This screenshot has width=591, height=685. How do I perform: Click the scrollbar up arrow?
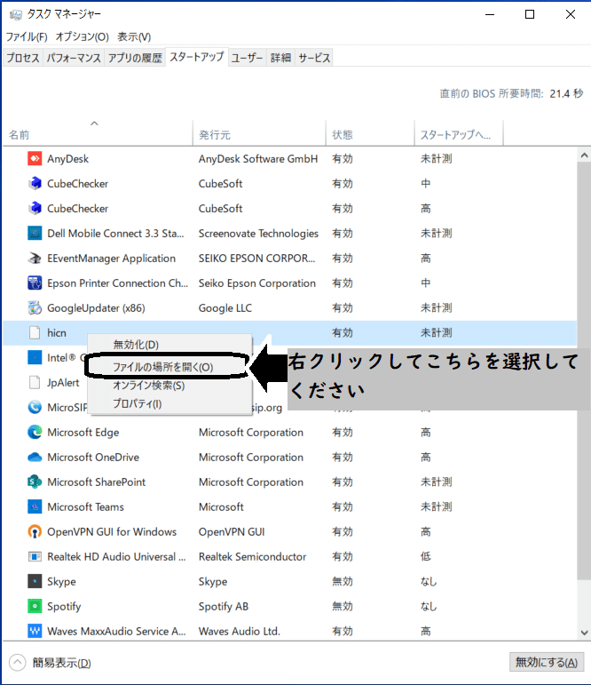pyautogui.click(x=584, y=155)
